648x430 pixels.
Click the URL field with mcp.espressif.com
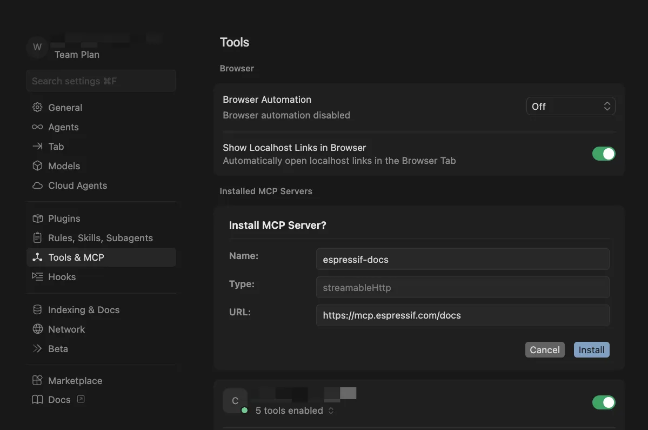tap(463, 315)
